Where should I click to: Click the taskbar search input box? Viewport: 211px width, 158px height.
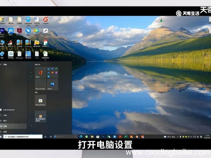click(x=23, y=137)
